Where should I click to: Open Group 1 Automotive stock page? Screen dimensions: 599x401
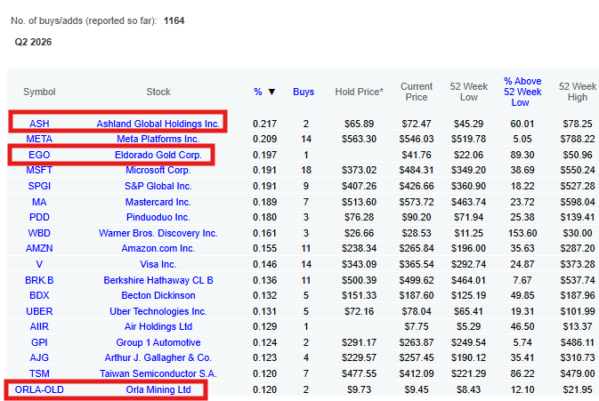158,343
